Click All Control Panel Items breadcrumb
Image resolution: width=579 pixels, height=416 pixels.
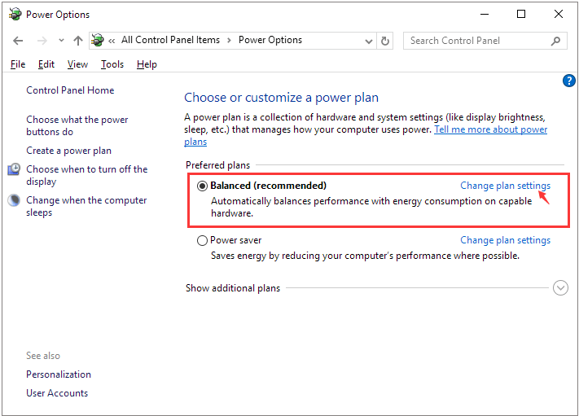click(x=170, y=40)
